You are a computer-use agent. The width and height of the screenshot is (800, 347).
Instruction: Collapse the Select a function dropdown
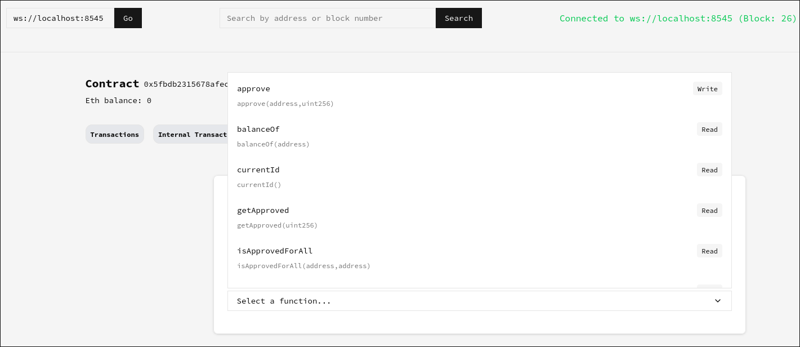479,301
